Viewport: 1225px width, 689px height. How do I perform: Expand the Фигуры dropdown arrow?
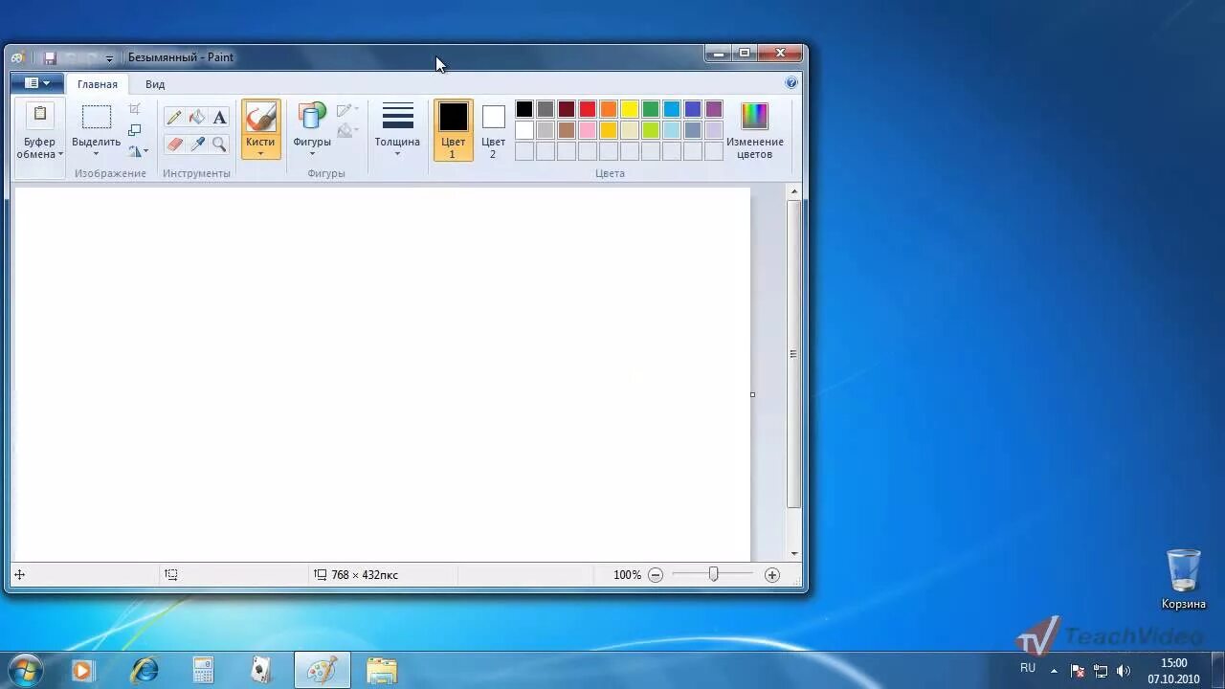click(312, 154)
